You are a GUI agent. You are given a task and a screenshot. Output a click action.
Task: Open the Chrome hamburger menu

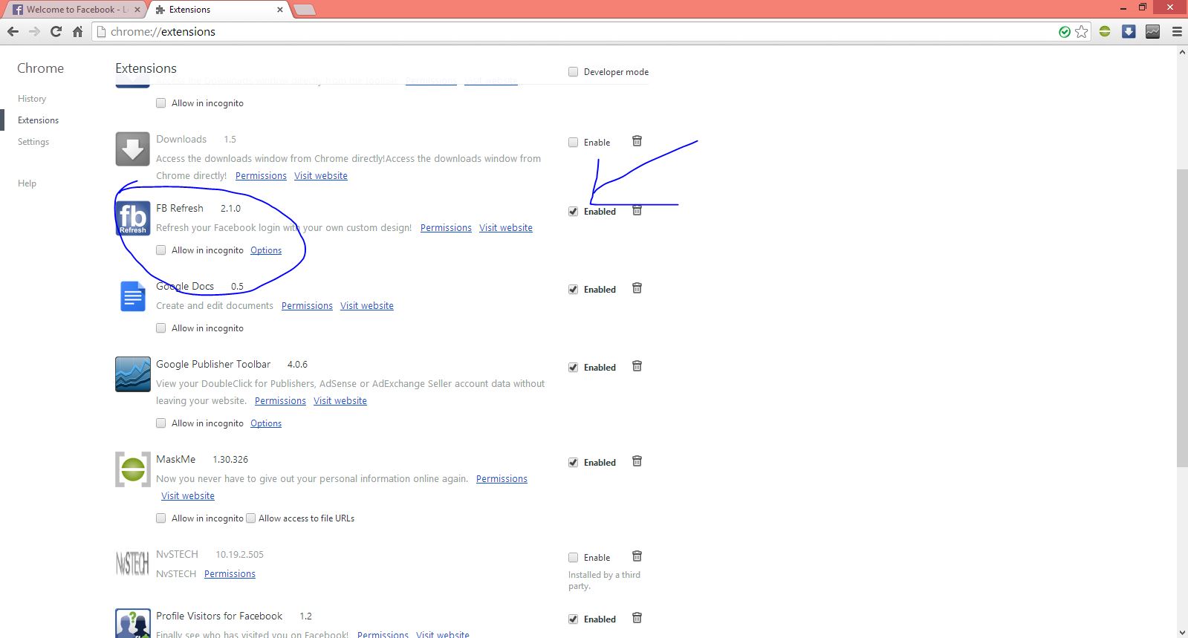pyautogui.click(x=1177, y=31)
